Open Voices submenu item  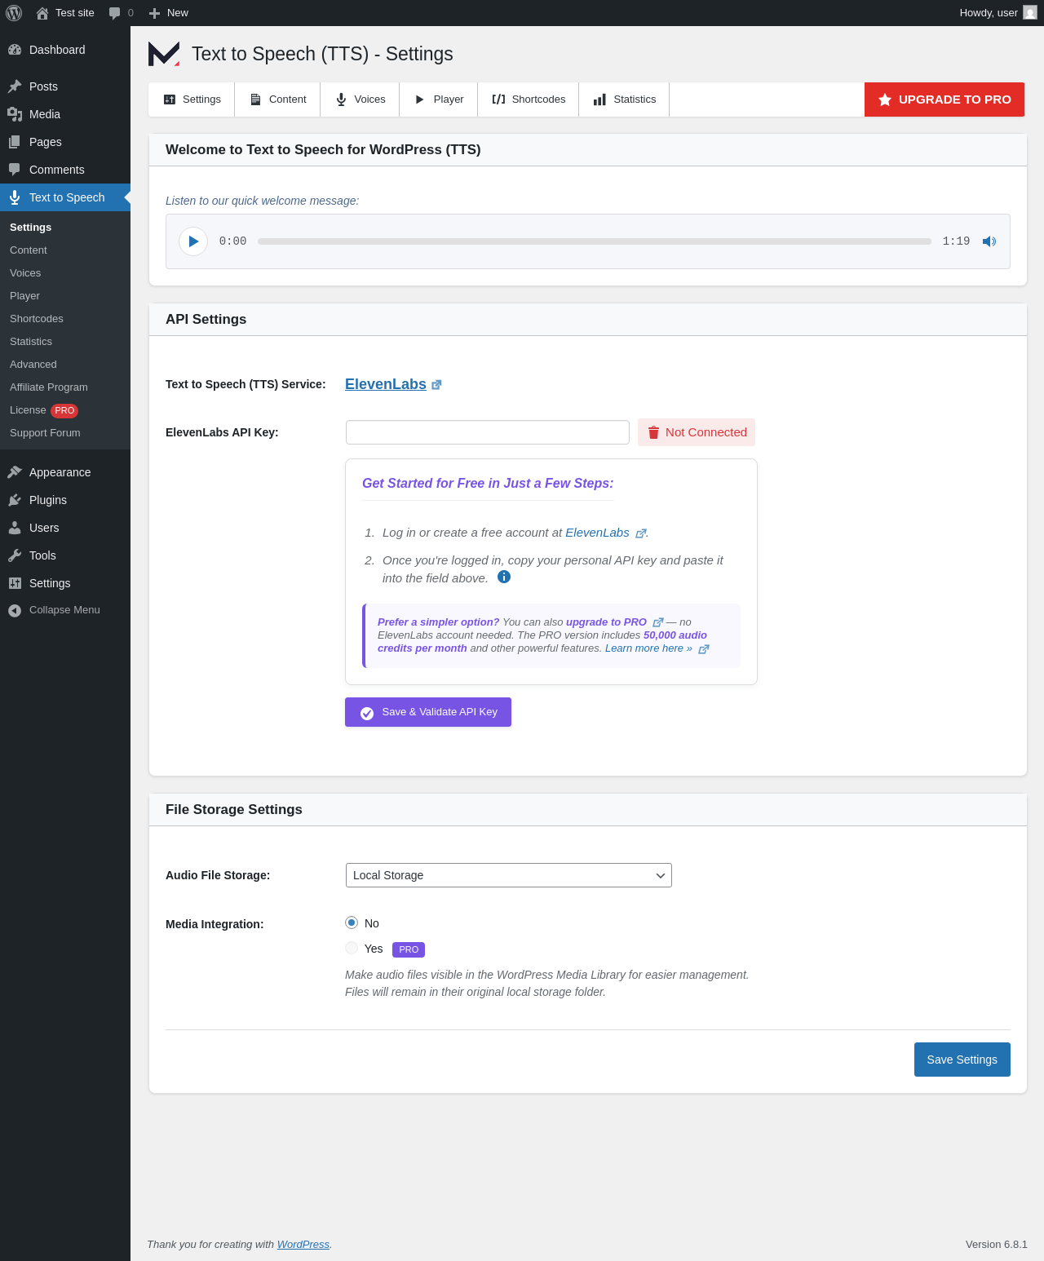tap(65, 273)
